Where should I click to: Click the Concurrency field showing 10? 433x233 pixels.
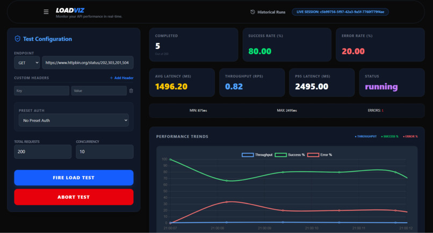(x=105, y=151)
